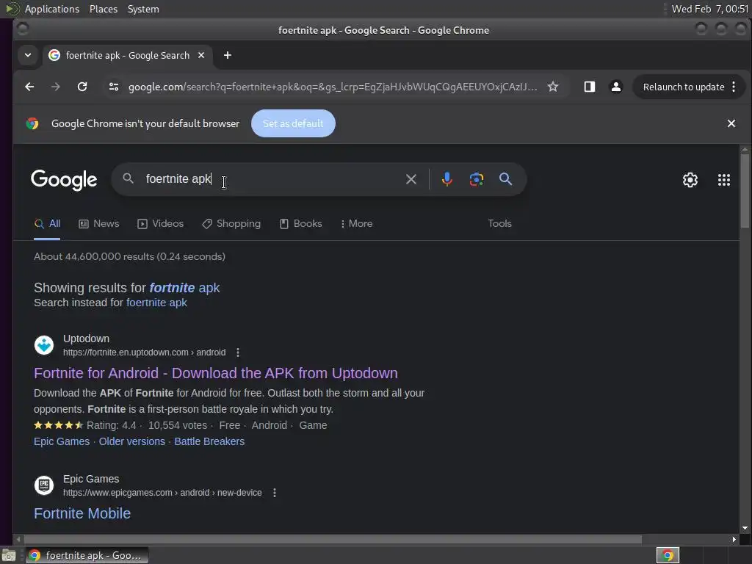The height and width of the screenshot is (564, 752).
Task: Click the Uptodown URL breadcrumb text
Action: pos(145,352)
